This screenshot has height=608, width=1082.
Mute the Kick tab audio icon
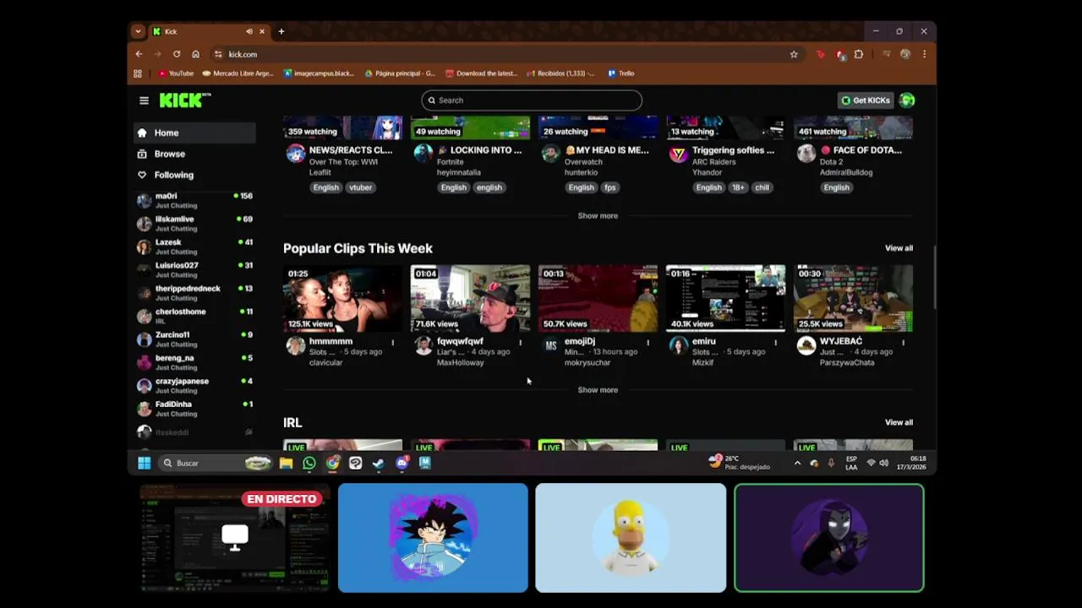249,31
